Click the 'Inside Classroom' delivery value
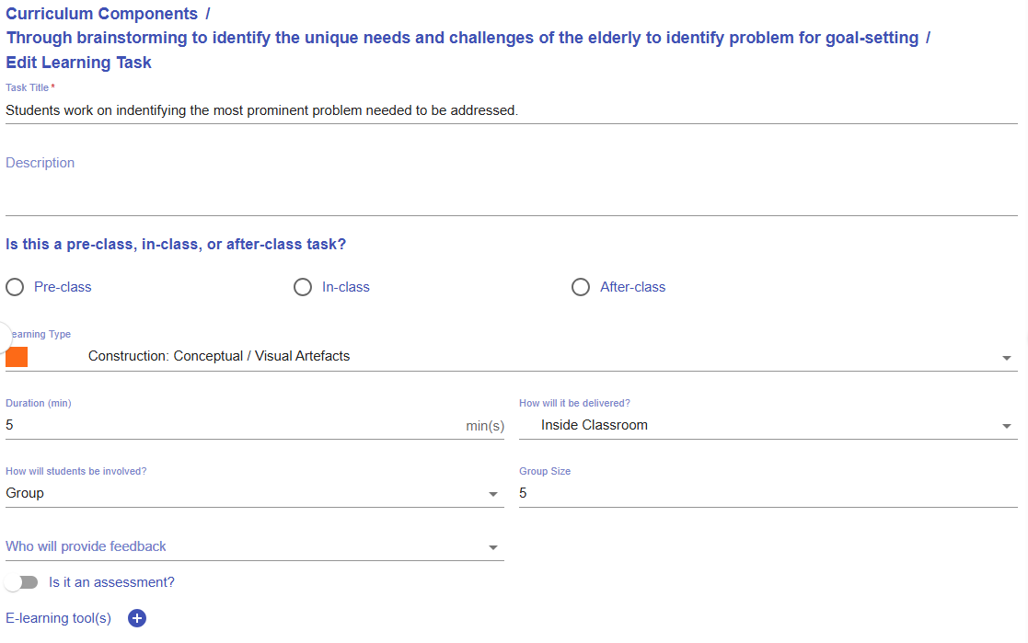1028x643 pixels. point(595,425)
